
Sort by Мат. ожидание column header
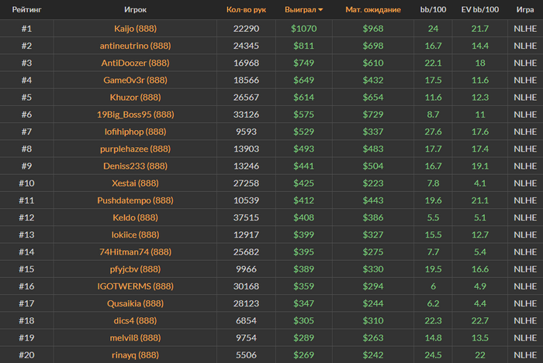(372, 10)
